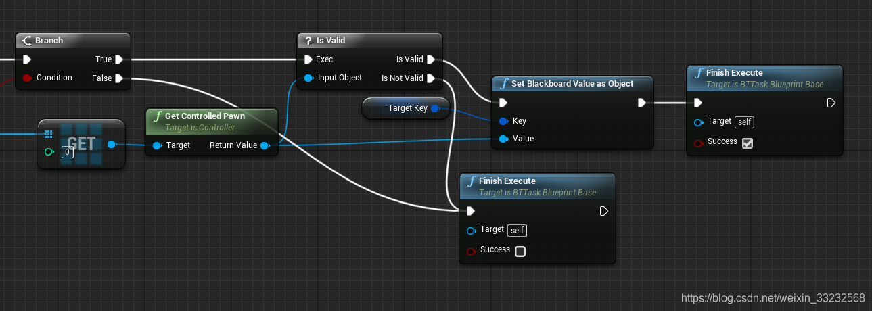Click the Is Valid output exec pin

coord(432,59)
